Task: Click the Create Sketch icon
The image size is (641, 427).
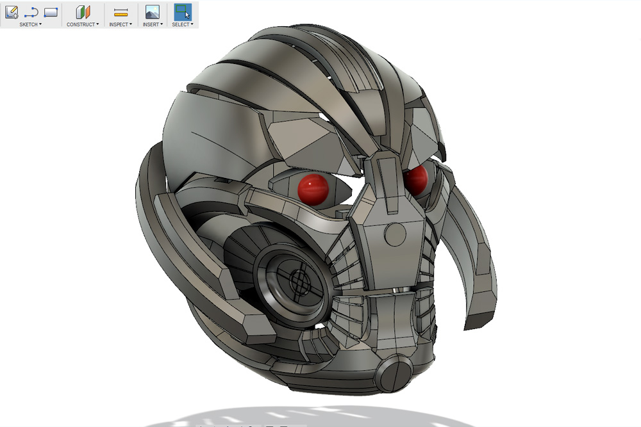Action: point(11,12)
